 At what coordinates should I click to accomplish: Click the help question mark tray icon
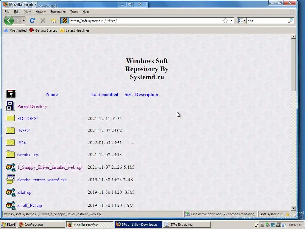pyautogui.click(x=256, y=225)
